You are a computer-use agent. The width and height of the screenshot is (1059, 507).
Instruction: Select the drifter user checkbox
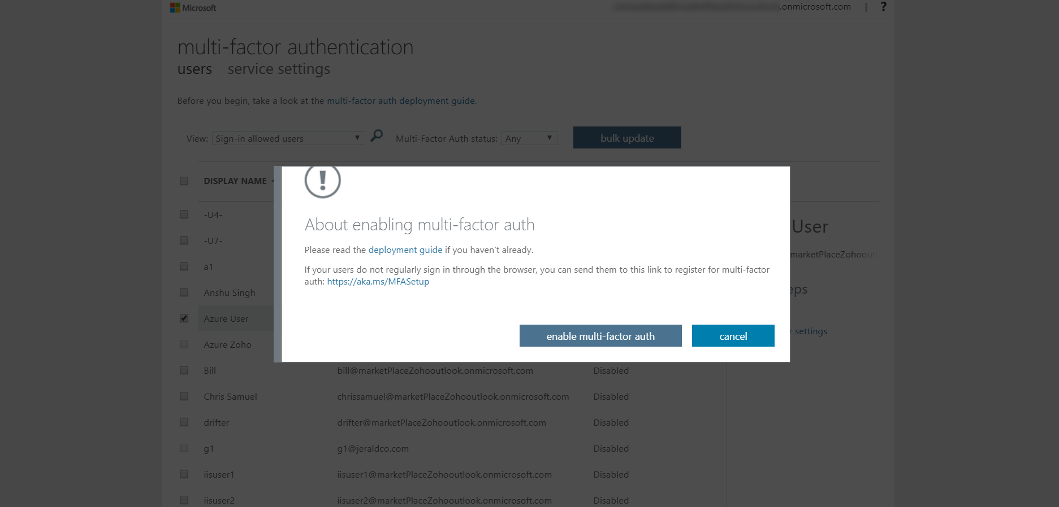[184, 422]
